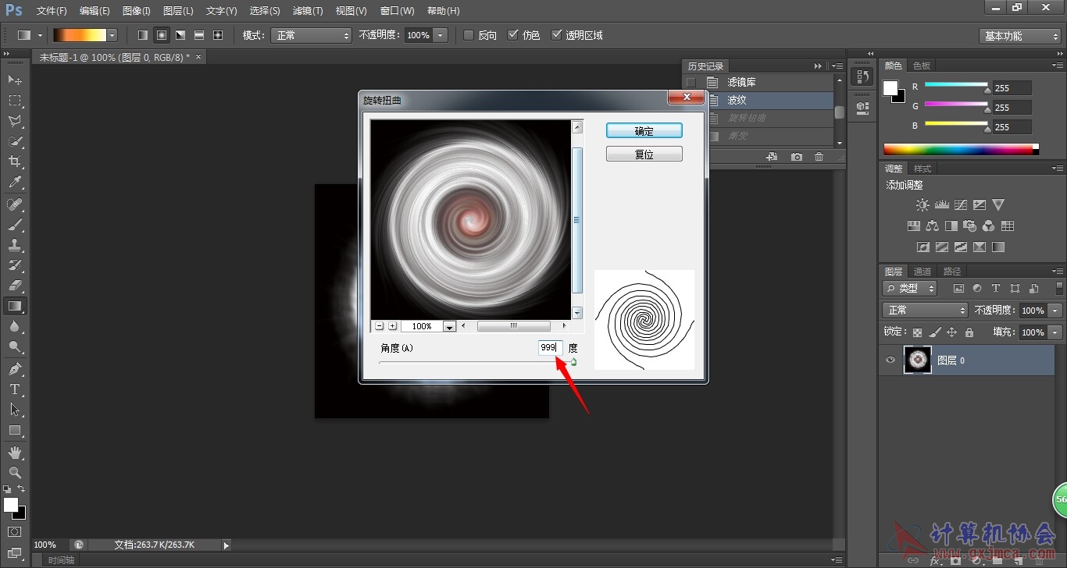Viewport: 1067px width, 568px height.
Task: Select the Brush tool
Action: pyautogui.click(x=15, y=225)
